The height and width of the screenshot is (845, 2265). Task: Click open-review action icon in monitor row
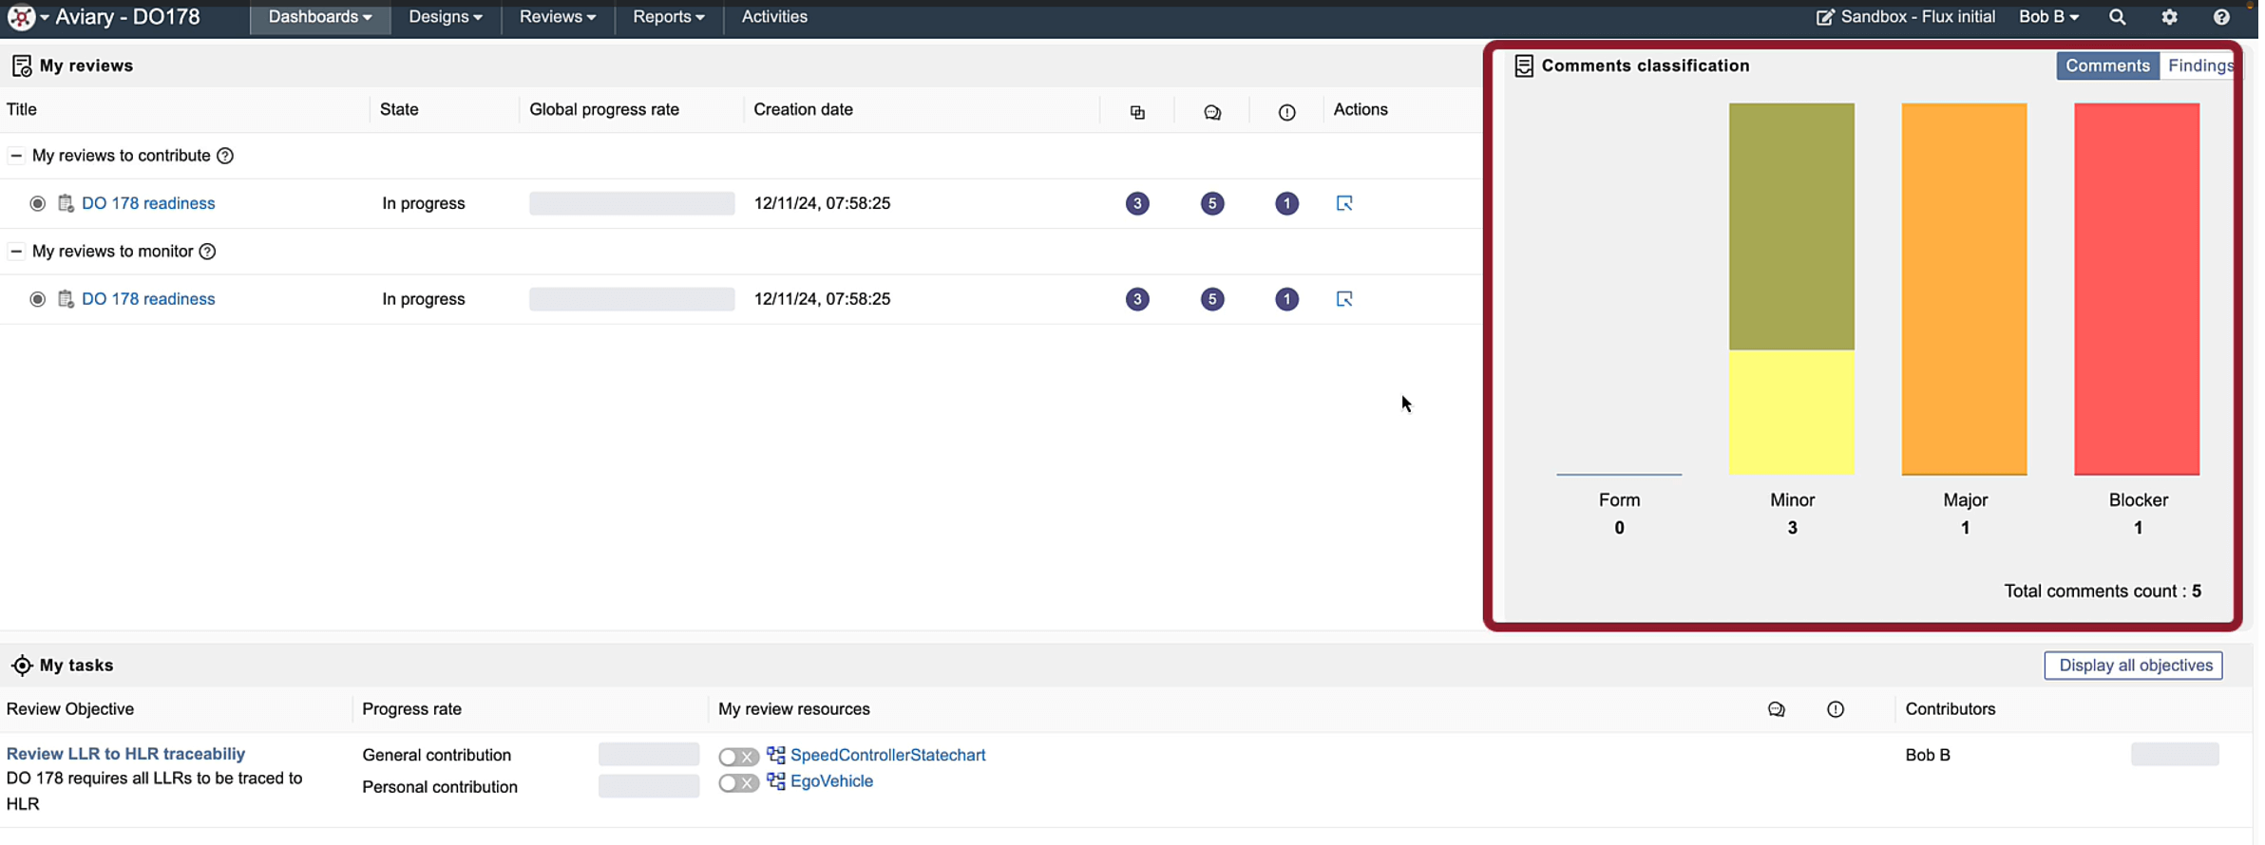point(1343,299)
